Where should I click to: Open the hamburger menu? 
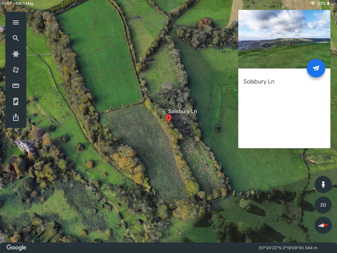(x=16, y=22)
